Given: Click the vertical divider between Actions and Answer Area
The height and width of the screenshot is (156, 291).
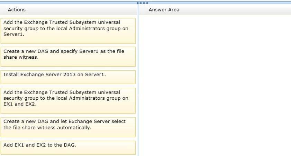Looking at the screenshot, I should (138, 80).
